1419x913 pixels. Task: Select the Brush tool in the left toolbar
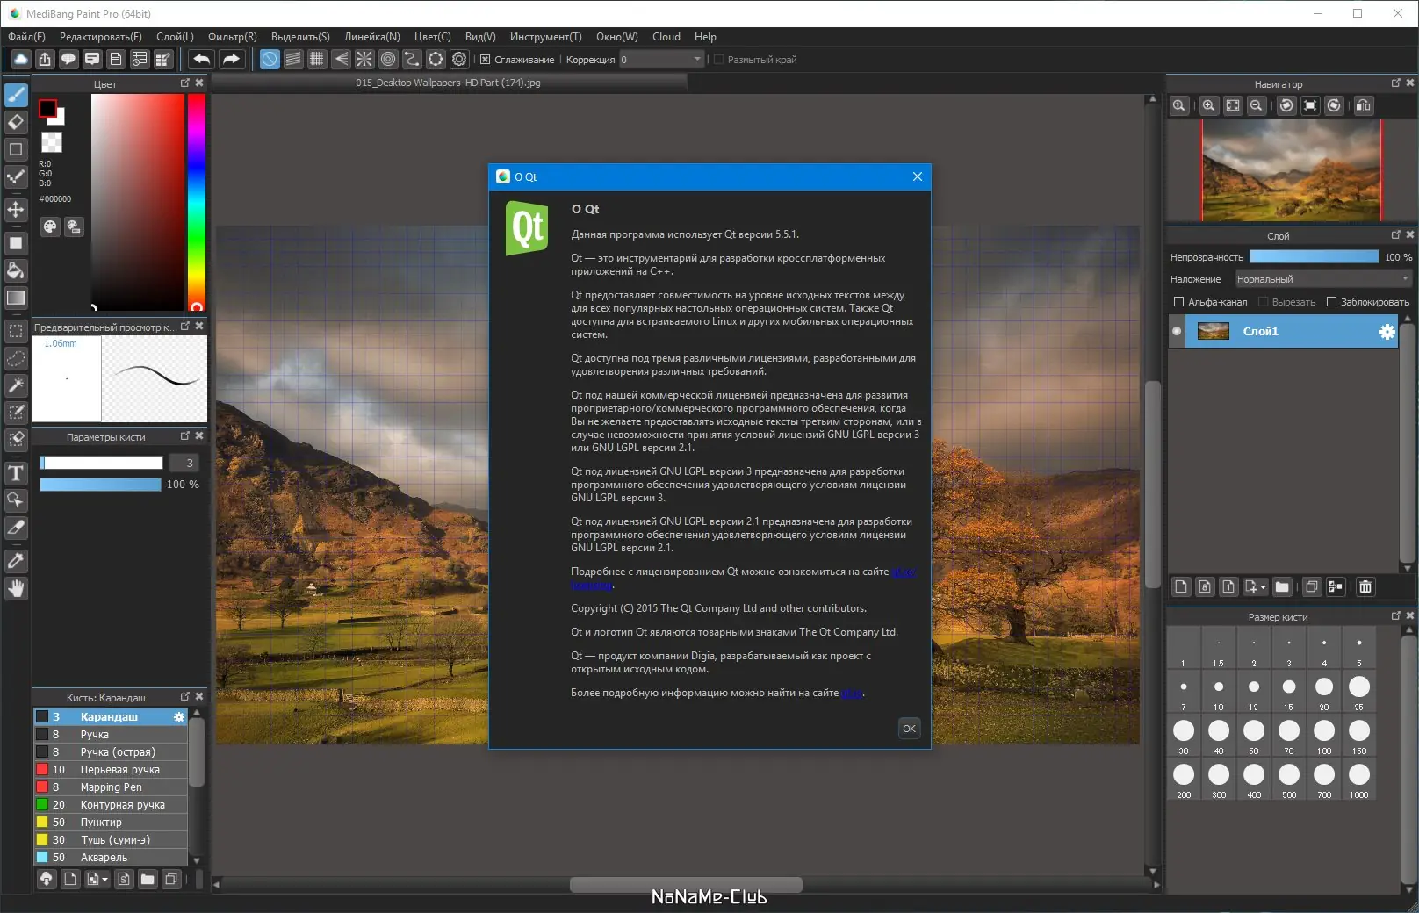coord(16,95)
